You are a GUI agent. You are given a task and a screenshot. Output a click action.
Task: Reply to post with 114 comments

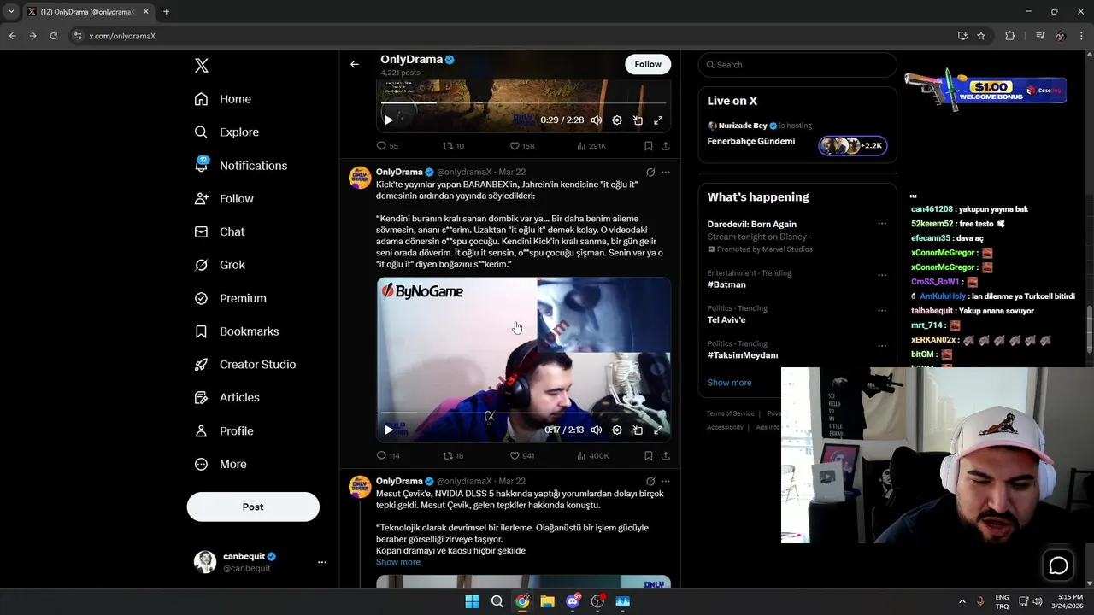pyautogui.click(x=388, y=455)
